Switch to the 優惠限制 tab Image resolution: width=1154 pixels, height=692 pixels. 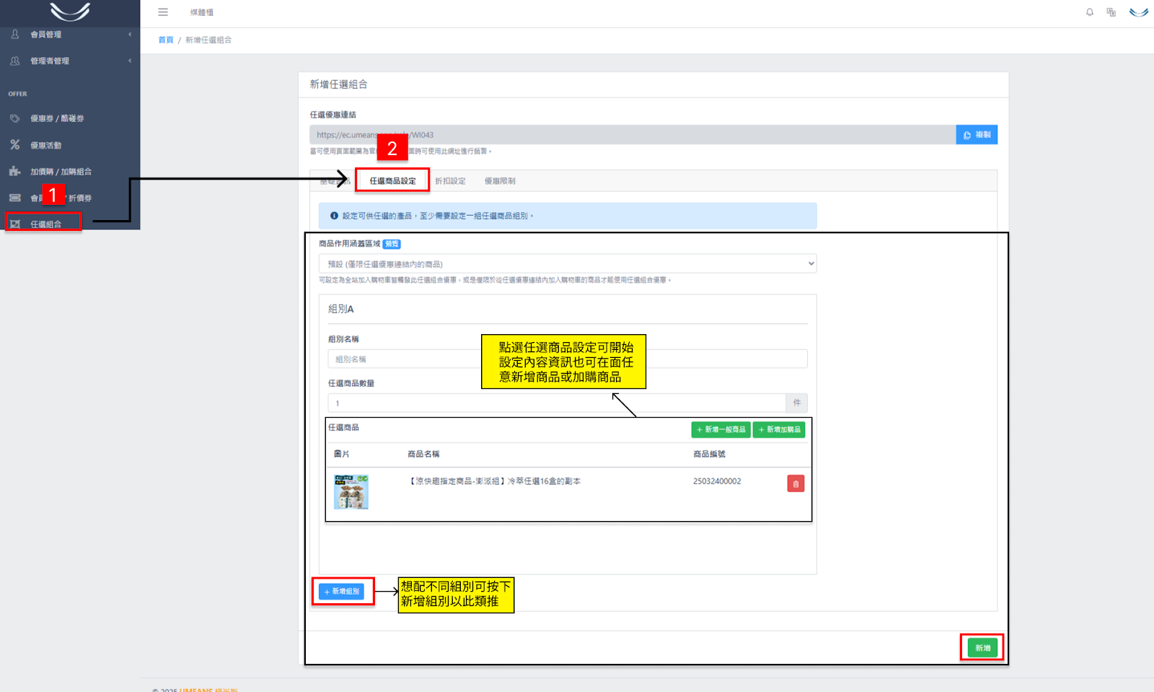click(500, 181)
